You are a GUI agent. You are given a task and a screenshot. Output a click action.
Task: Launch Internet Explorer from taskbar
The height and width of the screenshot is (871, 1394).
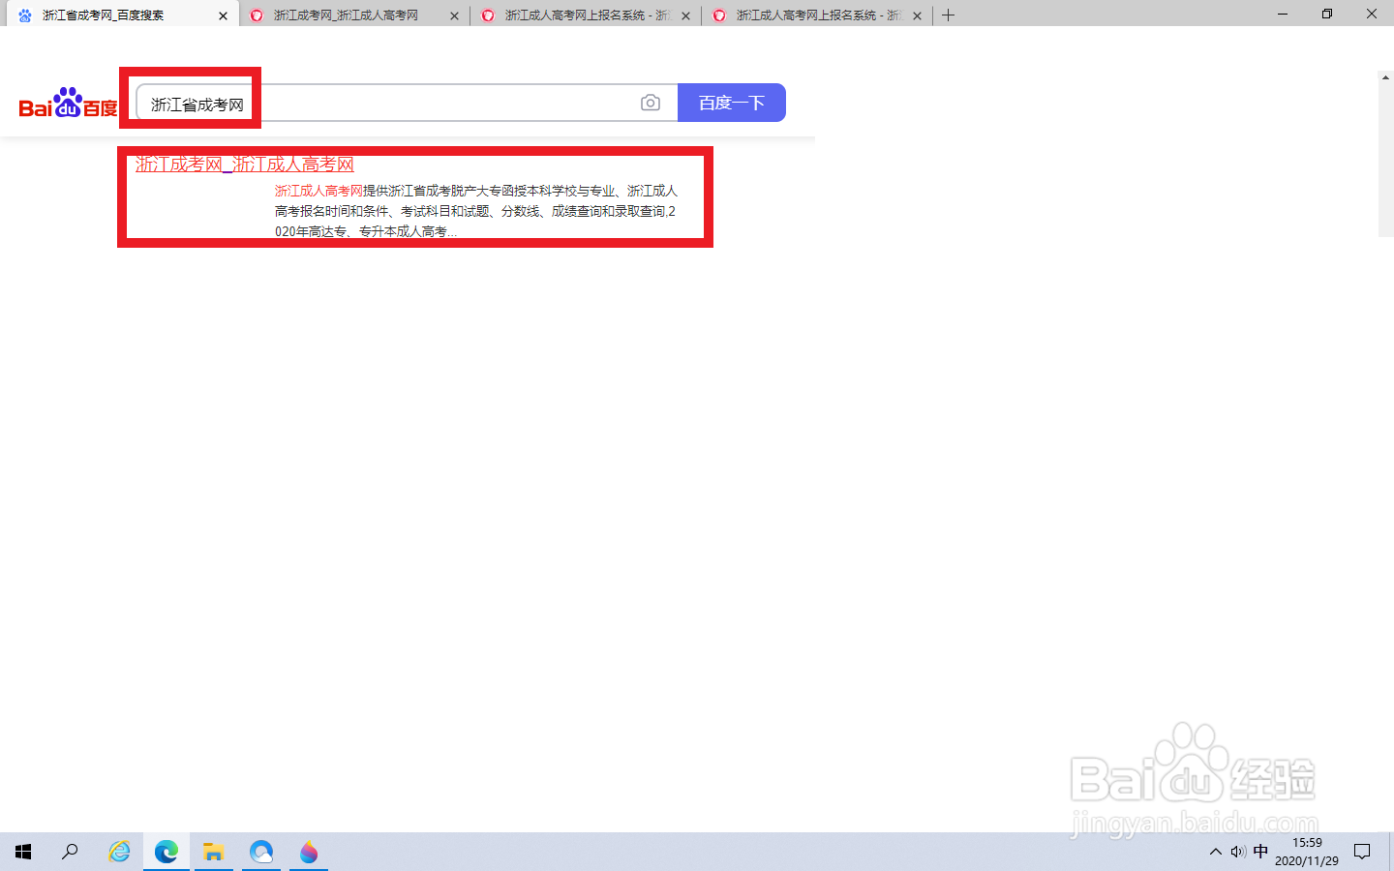[119, 852]
